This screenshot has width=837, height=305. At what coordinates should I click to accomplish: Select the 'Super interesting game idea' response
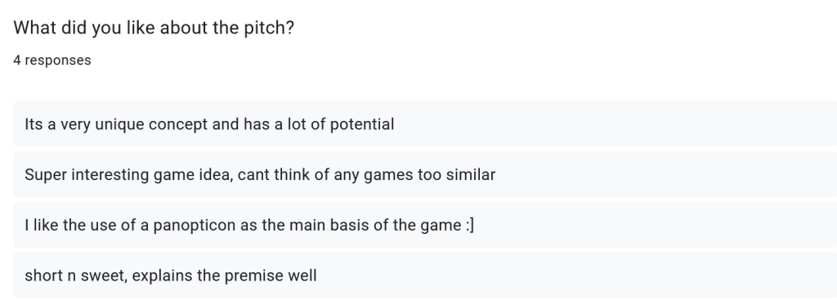click(x=425, y=175)
